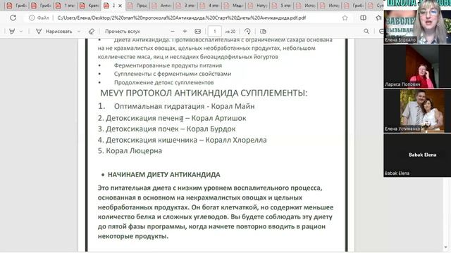Image resolution: width=451 pixels, height=253 pixels.
Task: Open the 4 эта tab
Action: [x=210, y=6]
